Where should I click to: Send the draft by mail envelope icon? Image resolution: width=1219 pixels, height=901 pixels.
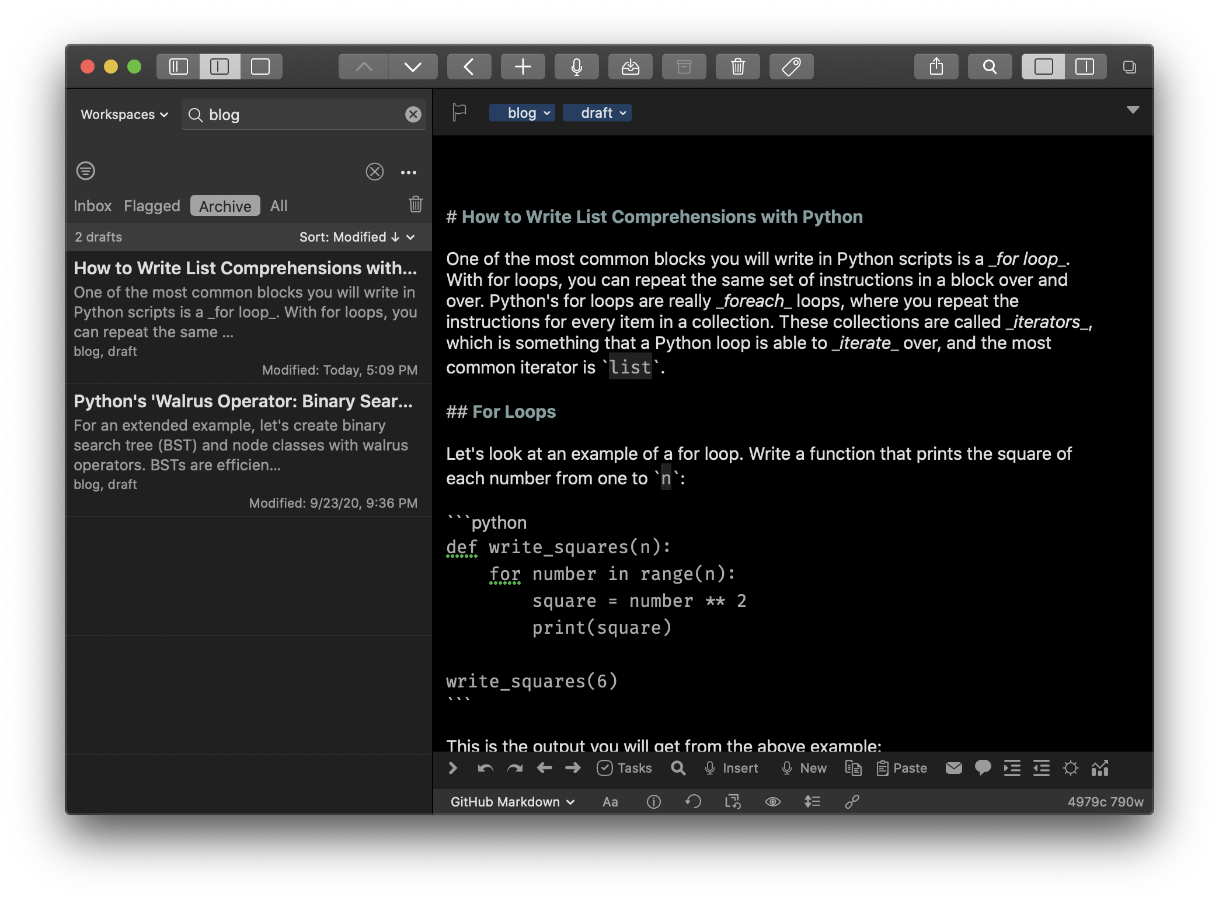(x=953, y=768)
